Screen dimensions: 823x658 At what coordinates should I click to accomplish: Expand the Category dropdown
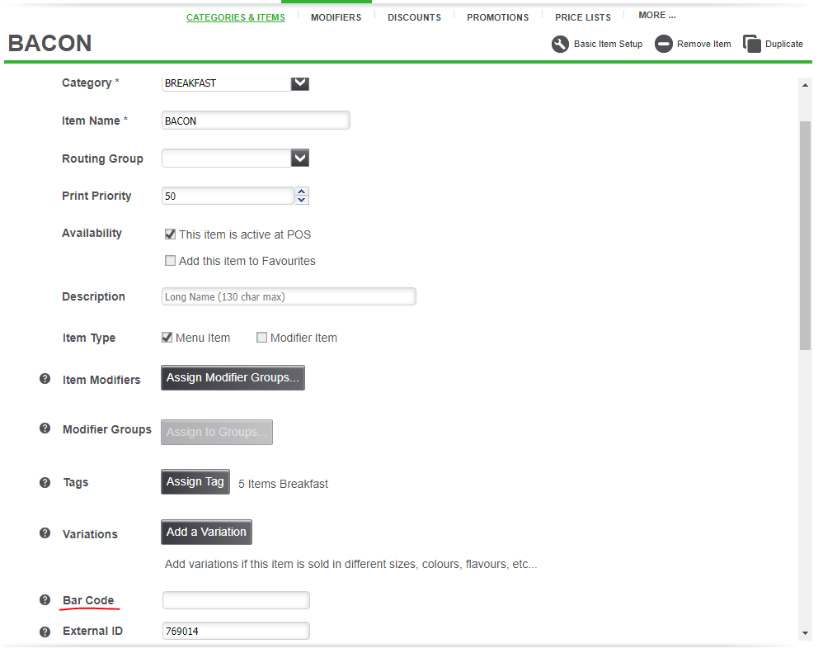[300, 83]
